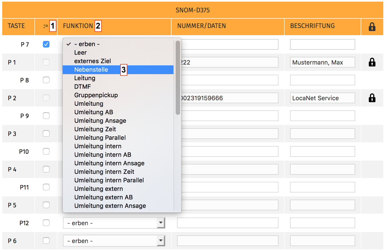Enable the checkbox for key P 8

point(46,80)
